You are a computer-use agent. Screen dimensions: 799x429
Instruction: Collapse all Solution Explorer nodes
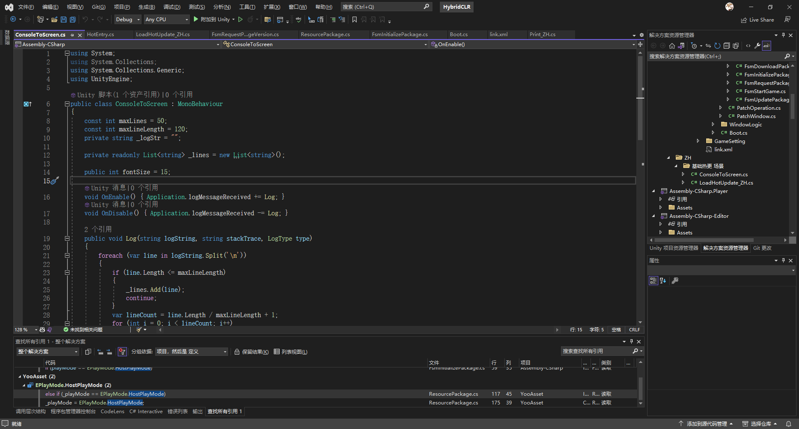(727, 46)
